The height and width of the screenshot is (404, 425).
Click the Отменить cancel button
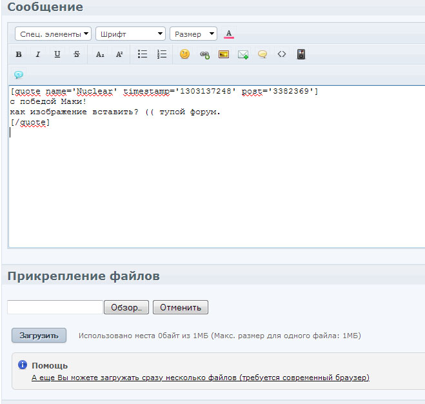point(181,307)
